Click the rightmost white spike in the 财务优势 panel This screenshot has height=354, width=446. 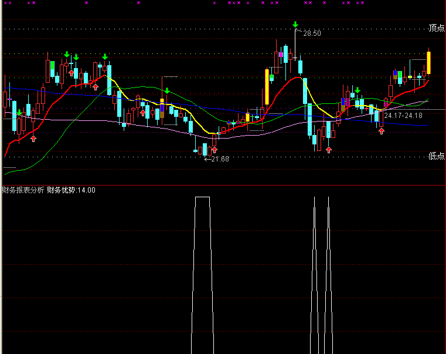click(328, 275)
